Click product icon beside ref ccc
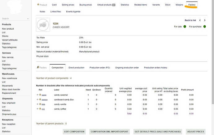Screen dimensions: 214x135 (x=40, y=109)
